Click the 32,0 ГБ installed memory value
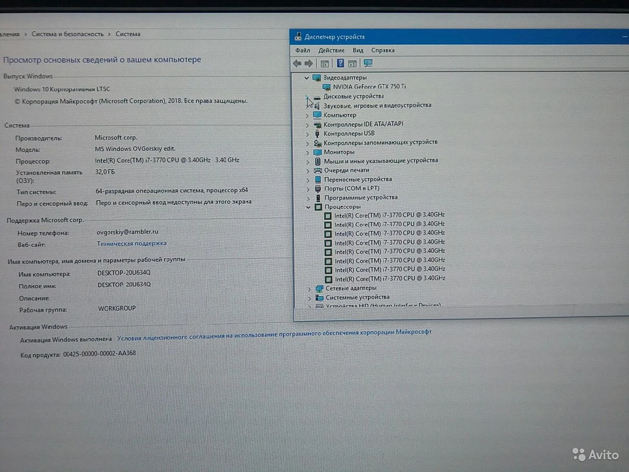The image size is (629, 472). click(x=105, y=172)
